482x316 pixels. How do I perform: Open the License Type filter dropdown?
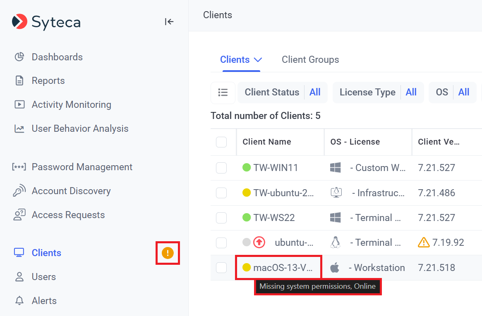point(378,93)
